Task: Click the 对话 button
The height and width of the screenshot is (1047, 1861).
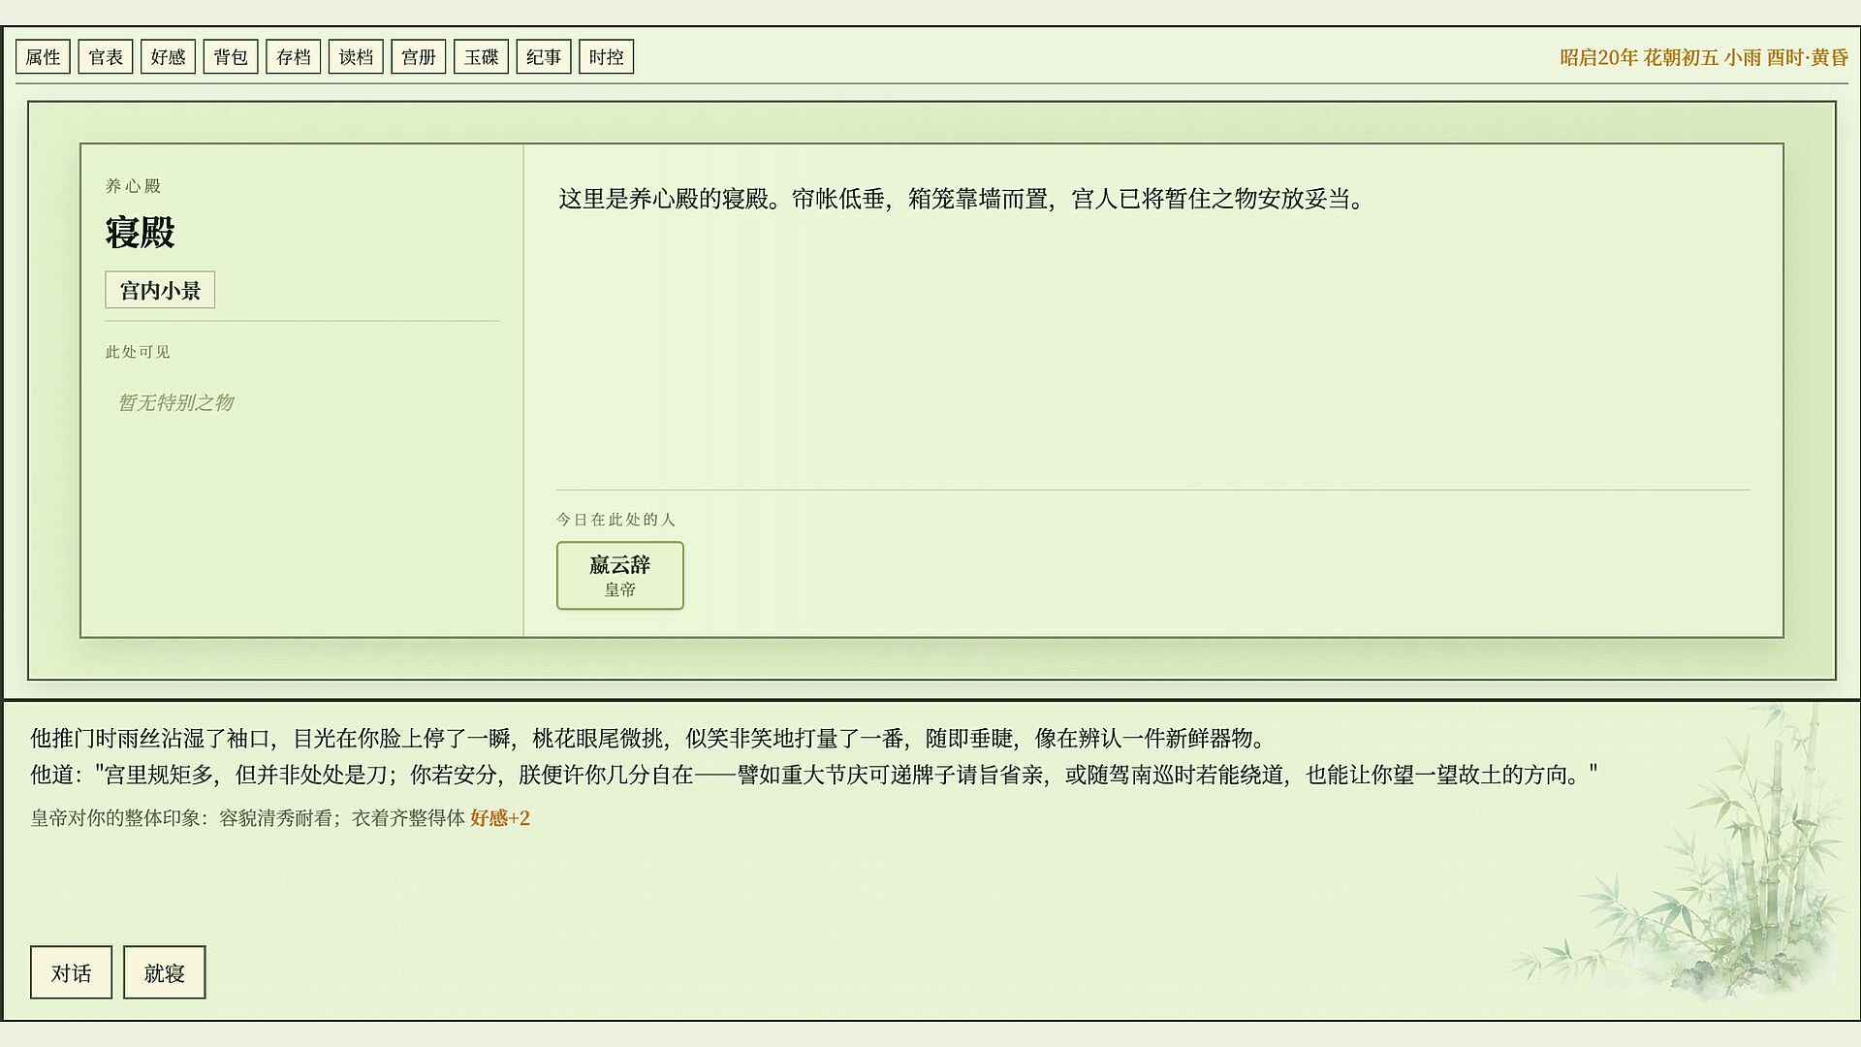Action: pos(71,972)
